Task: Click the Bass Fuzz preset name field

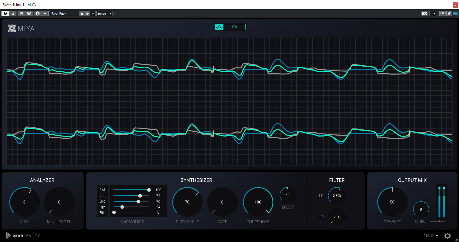Action: click(64, 13)
